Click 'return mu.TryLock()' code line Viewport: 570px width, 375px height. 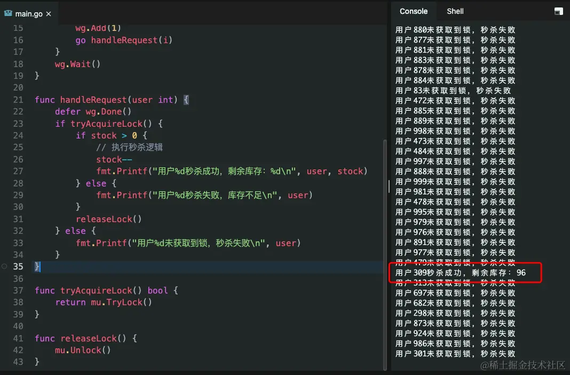tap(104, 303)
